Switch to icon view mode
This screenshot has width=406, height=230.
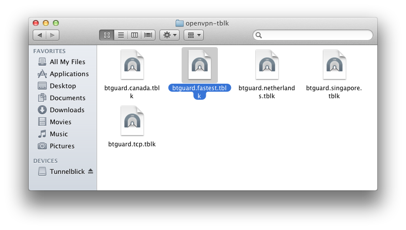[107, 35]
